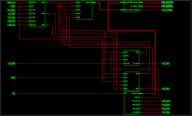Click the junction dot on reset wire
Image resolution: width=192 pixels, height=116 pixels.
pyautogui.click(x=19, y=6)
